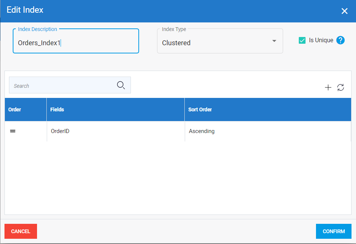Add a new field with the plus icon
The height and width of the screenshot is (244, 356).
(x=328, y=87)
